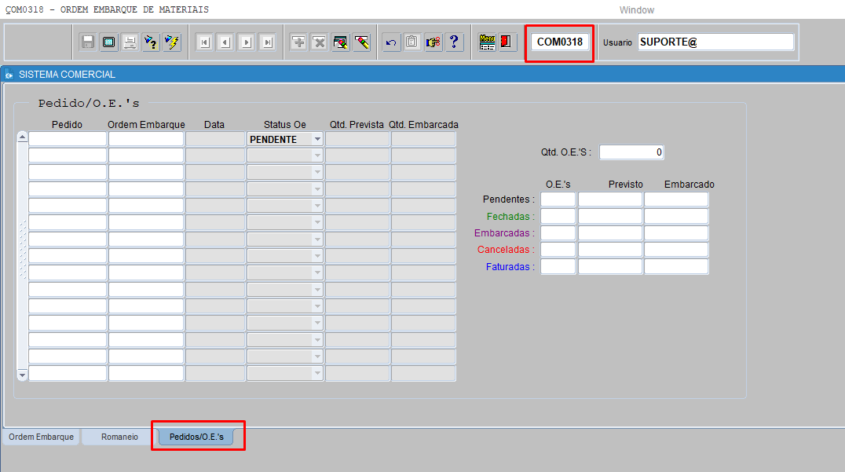
Task: Click the Exit red door icon
Action: (x=506, y=42)
